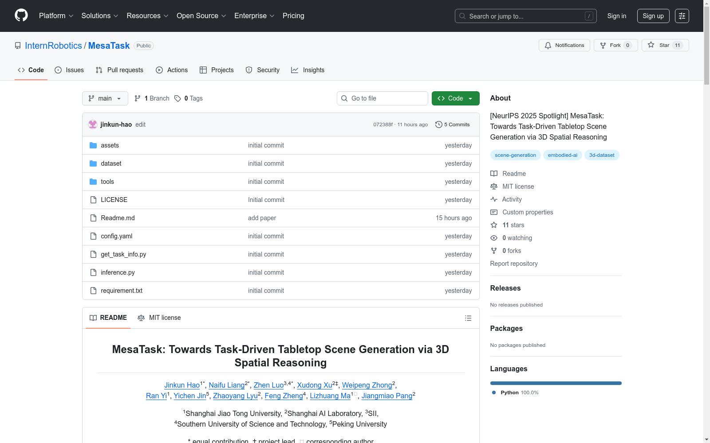Viewport: 710px width, 443px height.
Task: Click the 3d-dataset topic tag
Action: (x=602, y=155)
